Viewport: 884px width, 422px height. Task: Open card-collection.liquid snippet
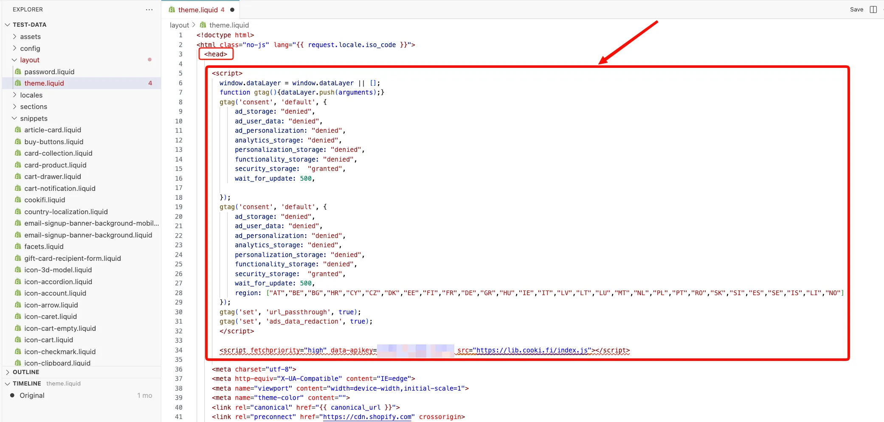58,153
